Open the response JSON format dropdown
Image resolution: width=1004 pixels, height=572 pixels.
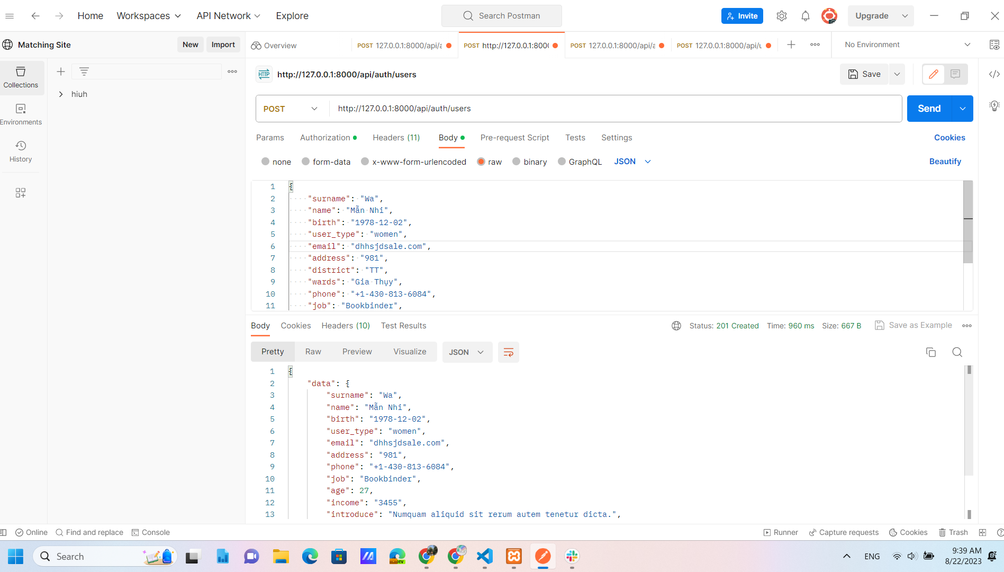point(467,352)
